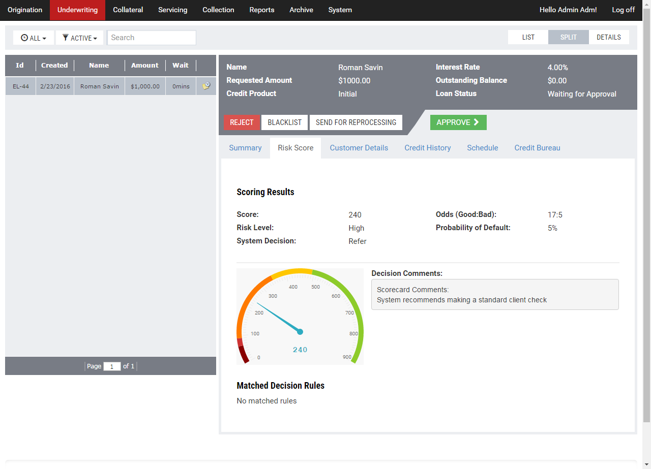Screen dimensions: 651x469
Task: Click the score gauge needle chart
Action: coord(300,317)
